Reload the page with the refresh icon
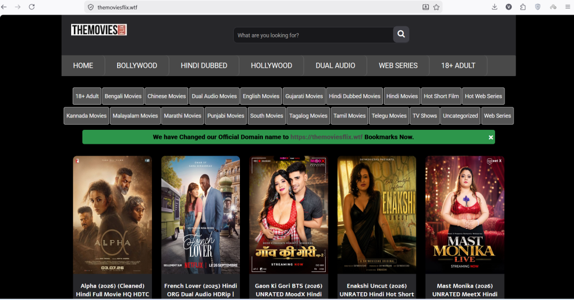Image resolution: width=574 pixels, height=300 pixels. pos(32,7)
